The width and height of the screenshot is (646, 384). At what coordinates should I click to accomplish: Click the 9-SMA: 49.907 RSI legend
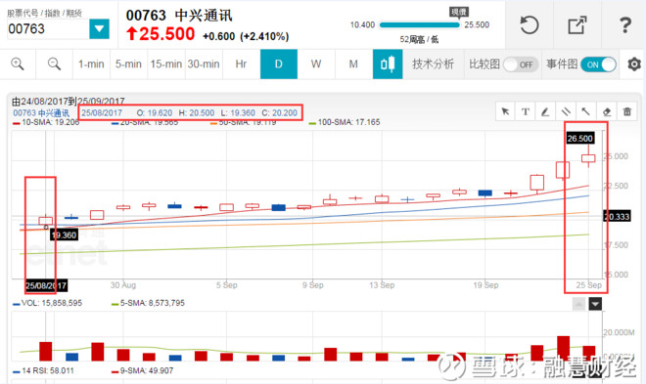[x=143, y=371]
